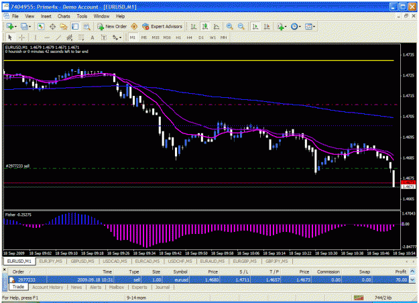
Task: Click the '9-14 mom' profile in status bar
Action: point(136,298)
